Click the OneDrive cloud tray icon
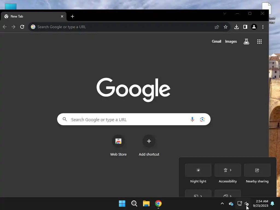The height and width of the screenshot is (210, 280). 231,203
